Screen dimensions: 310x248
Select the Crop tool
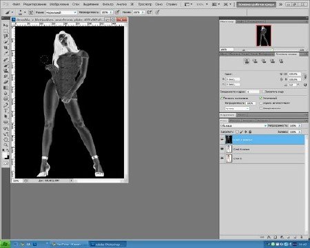[6, 48]
